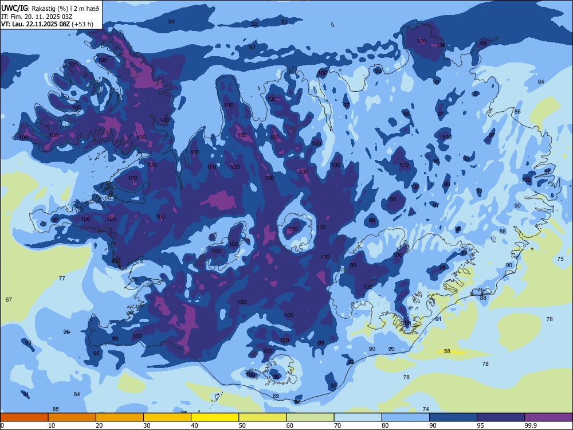Select the dark indigo 95–99.9 legend swatch

501,417
